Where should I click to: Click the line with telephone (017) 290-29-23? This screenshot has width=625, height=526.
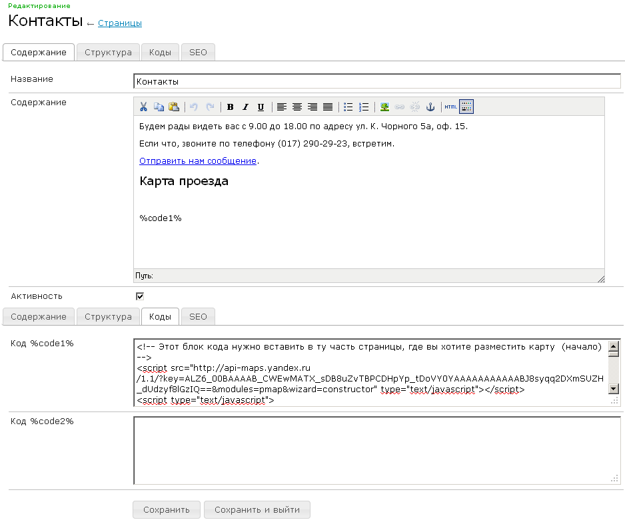point(267,144)
